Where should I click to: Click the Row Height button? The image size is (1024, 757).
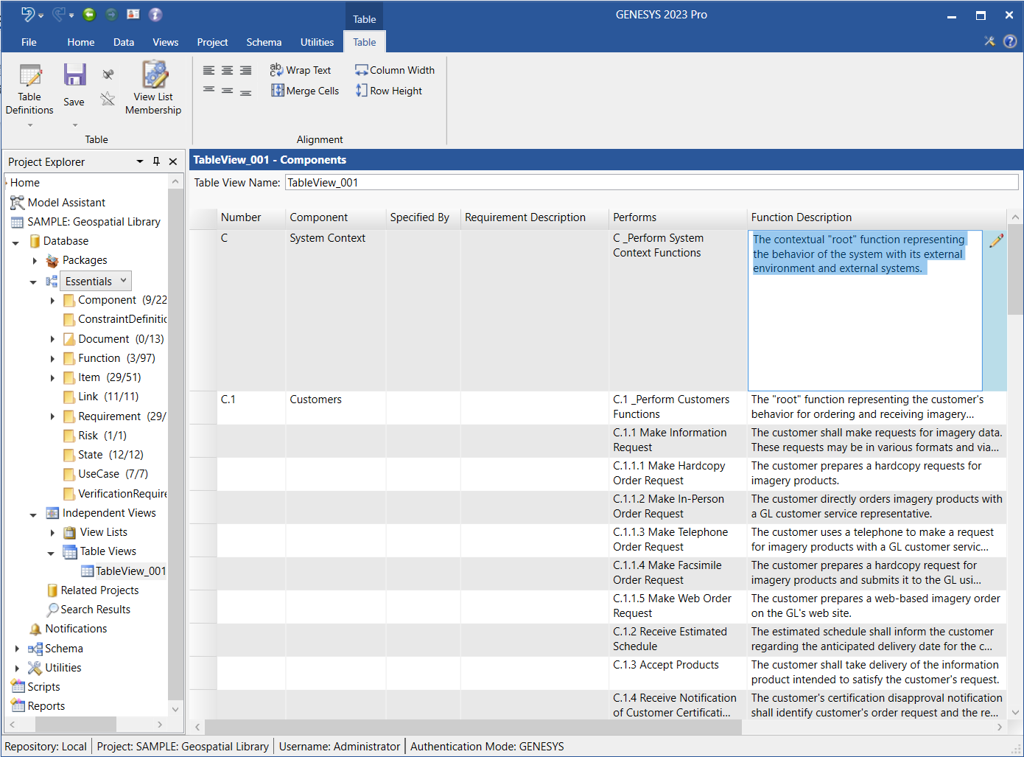389,91
